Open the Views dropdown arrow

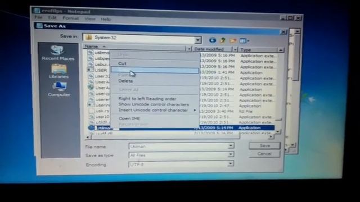(x=248, y=41)
